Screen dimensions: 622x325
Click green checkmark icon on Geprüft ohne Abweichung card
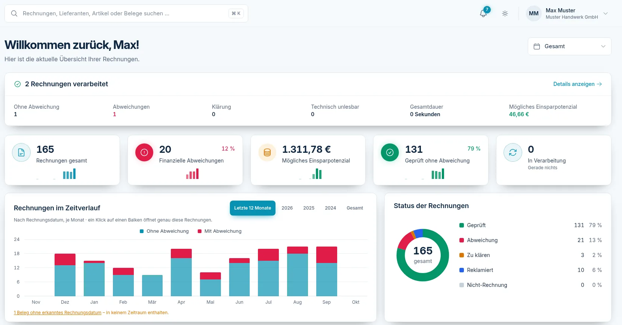click(x=390, y=152)
